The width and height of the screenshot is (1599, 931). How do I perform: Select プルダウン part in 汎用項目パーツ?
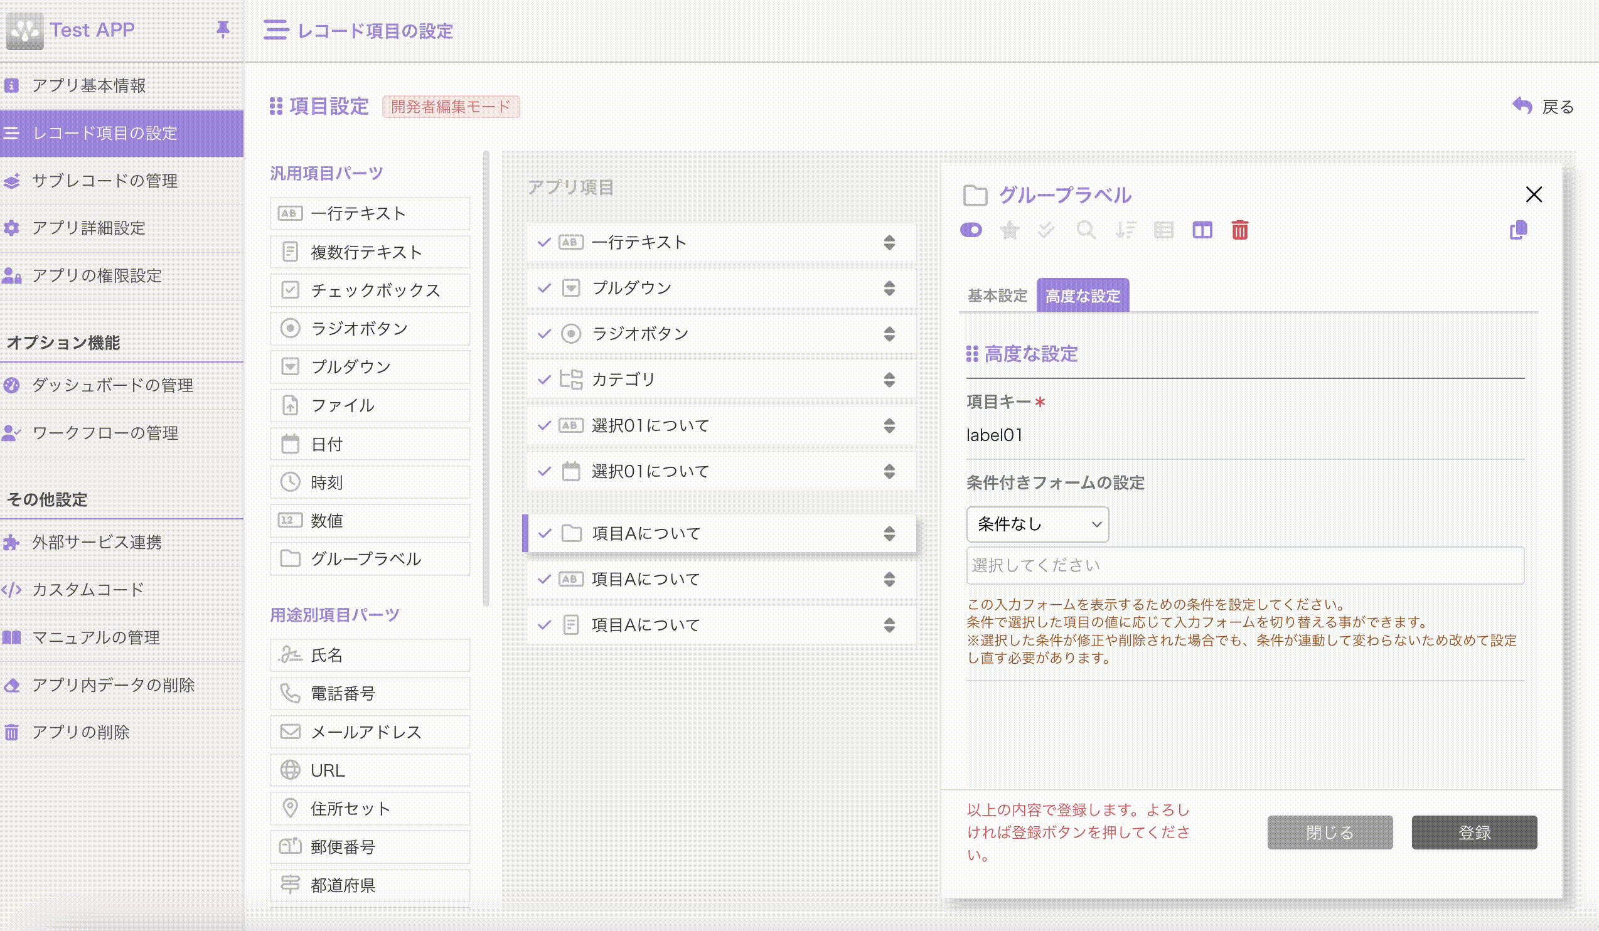pos(370,367)
